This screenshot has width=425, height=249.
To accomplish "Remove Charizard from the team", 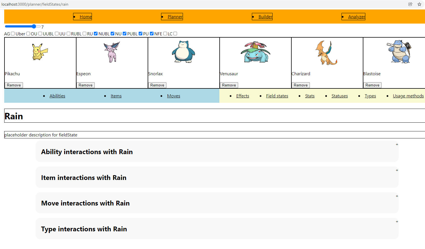I will click(x=301, y=85).
